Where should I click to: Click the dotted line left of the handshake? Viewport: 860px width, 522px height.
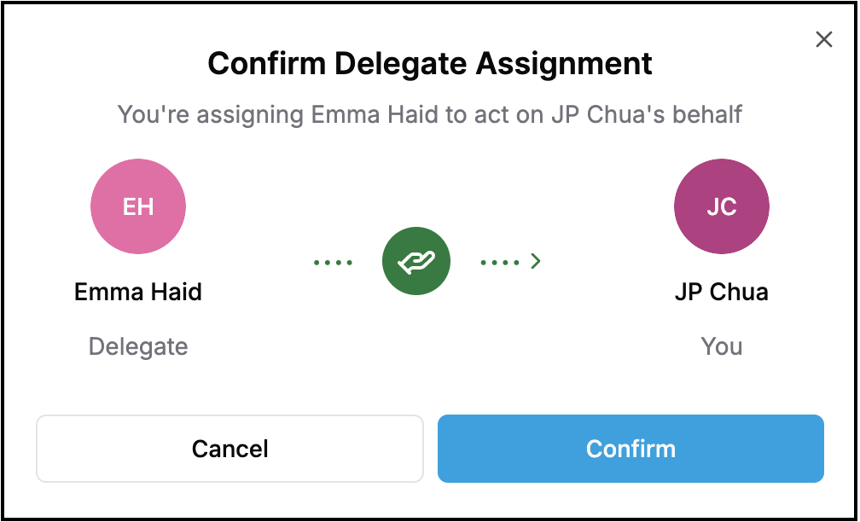click(333, 261)
